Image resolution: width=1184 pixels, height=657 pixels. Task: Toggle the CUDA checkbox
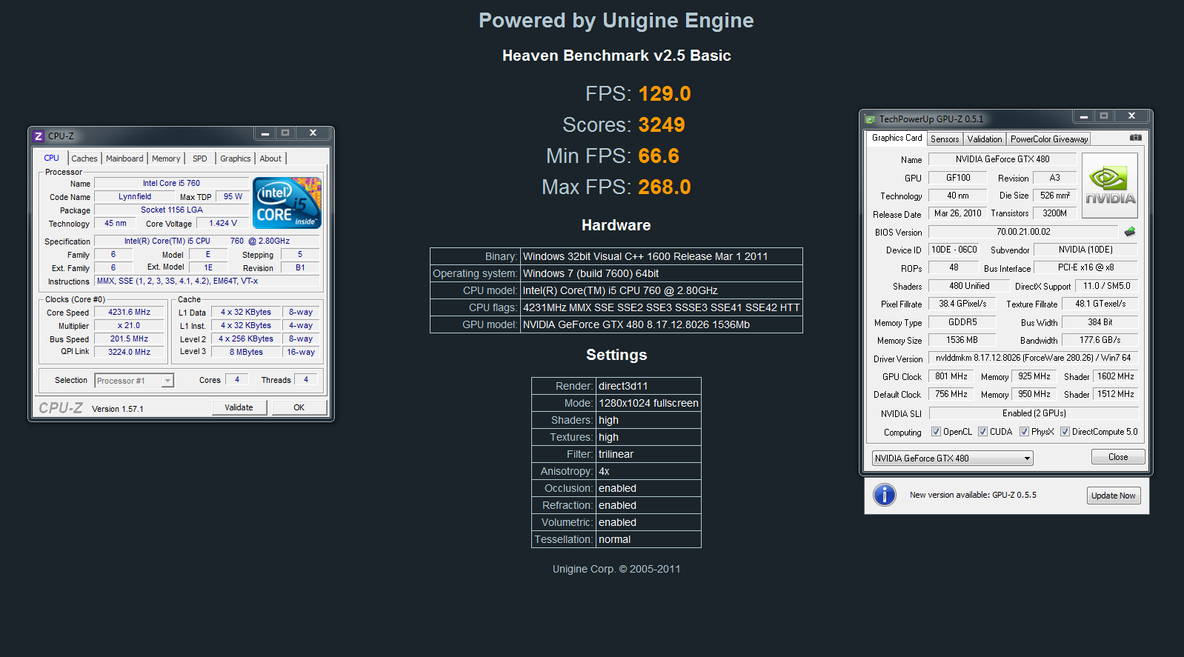click(982, 432)
